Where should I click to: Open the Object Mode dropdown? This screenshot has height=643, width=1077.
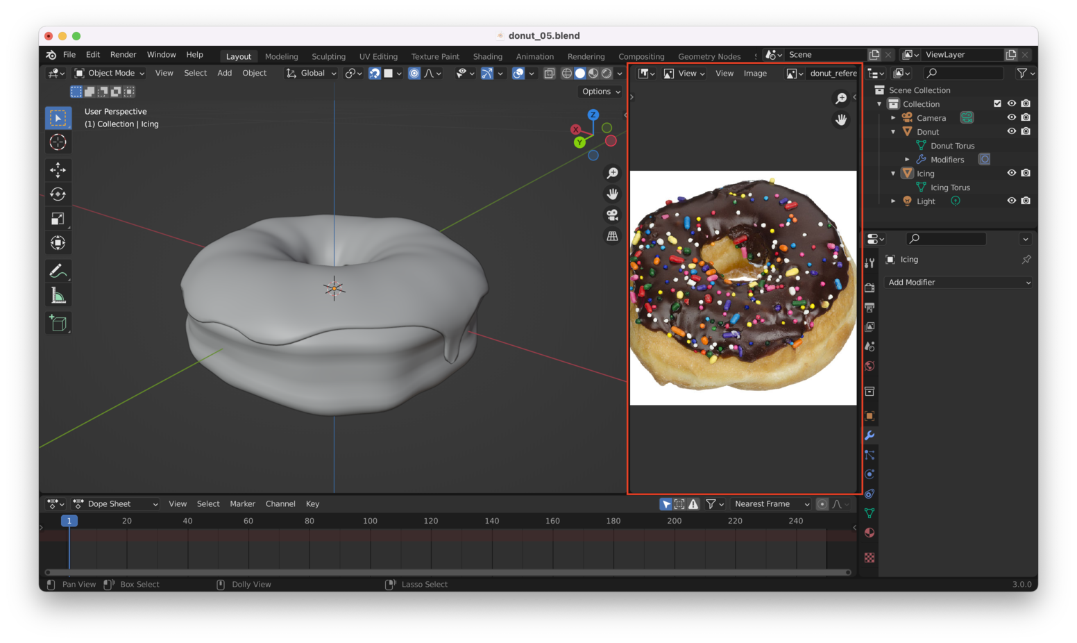click(110, 73)
